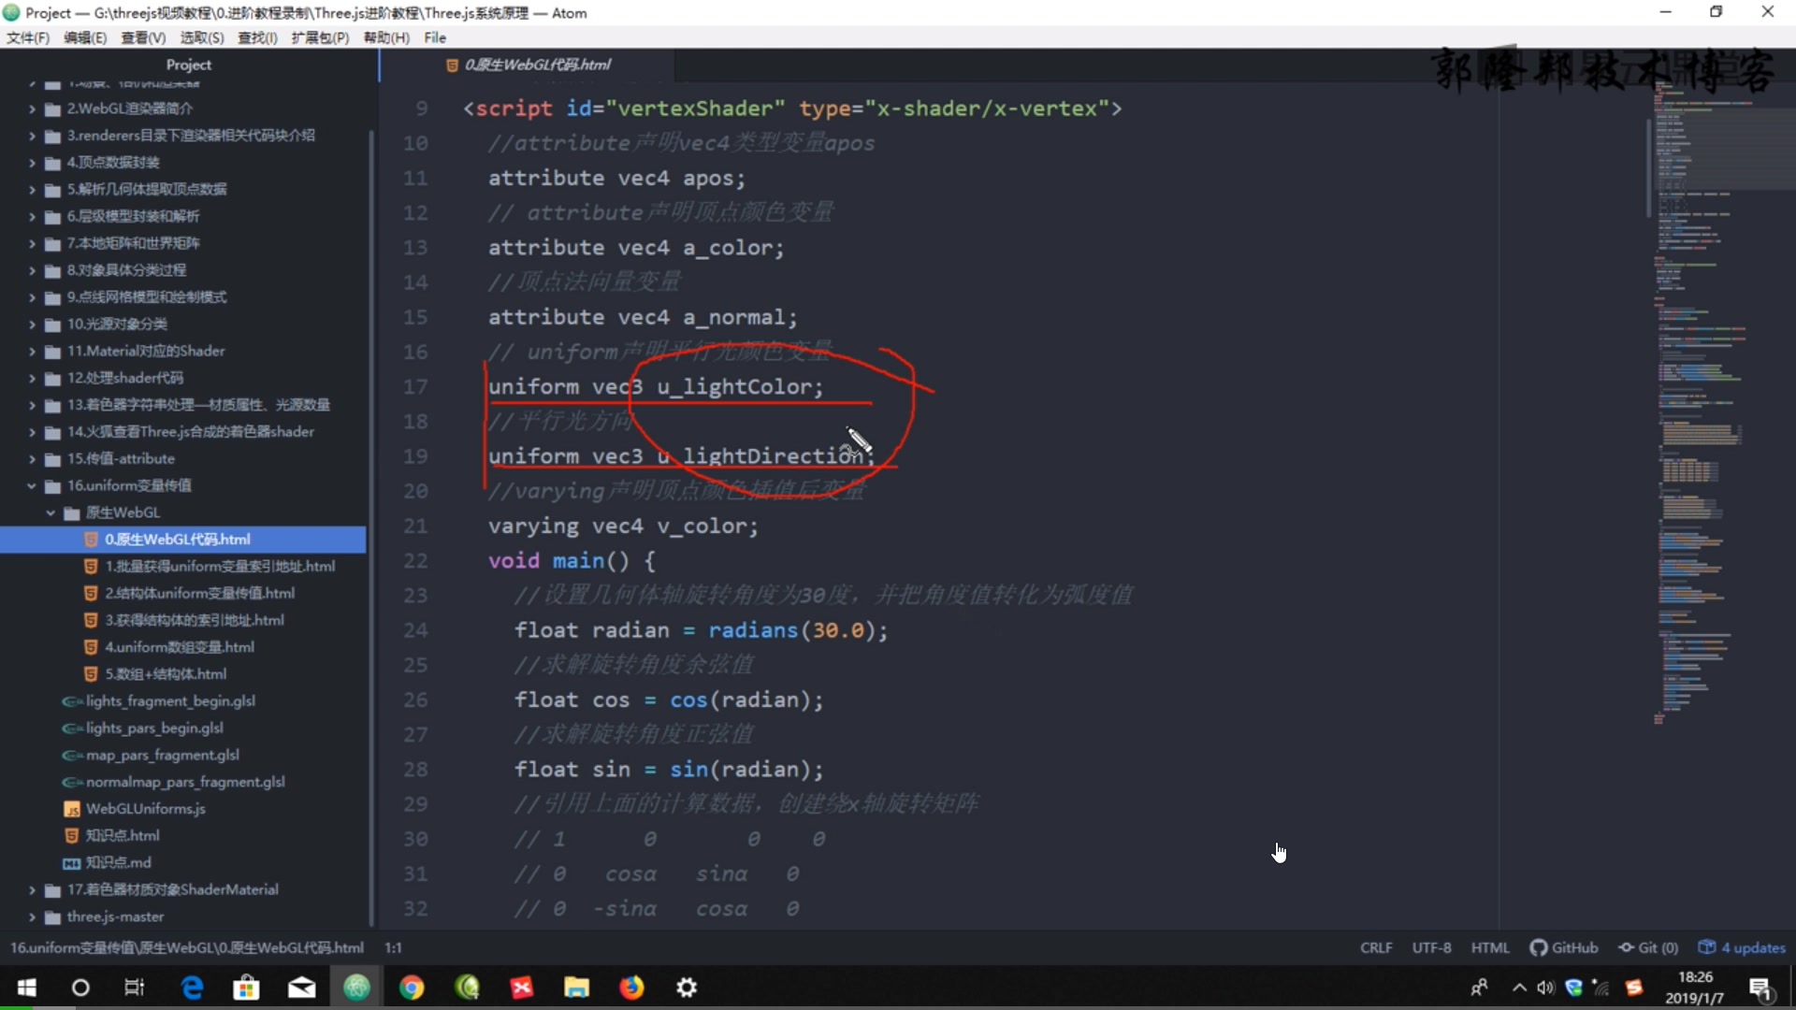Open lights_pars_begin.glsl file
This screenshot has height=1010, width=1796.
[x=154, y=728]
